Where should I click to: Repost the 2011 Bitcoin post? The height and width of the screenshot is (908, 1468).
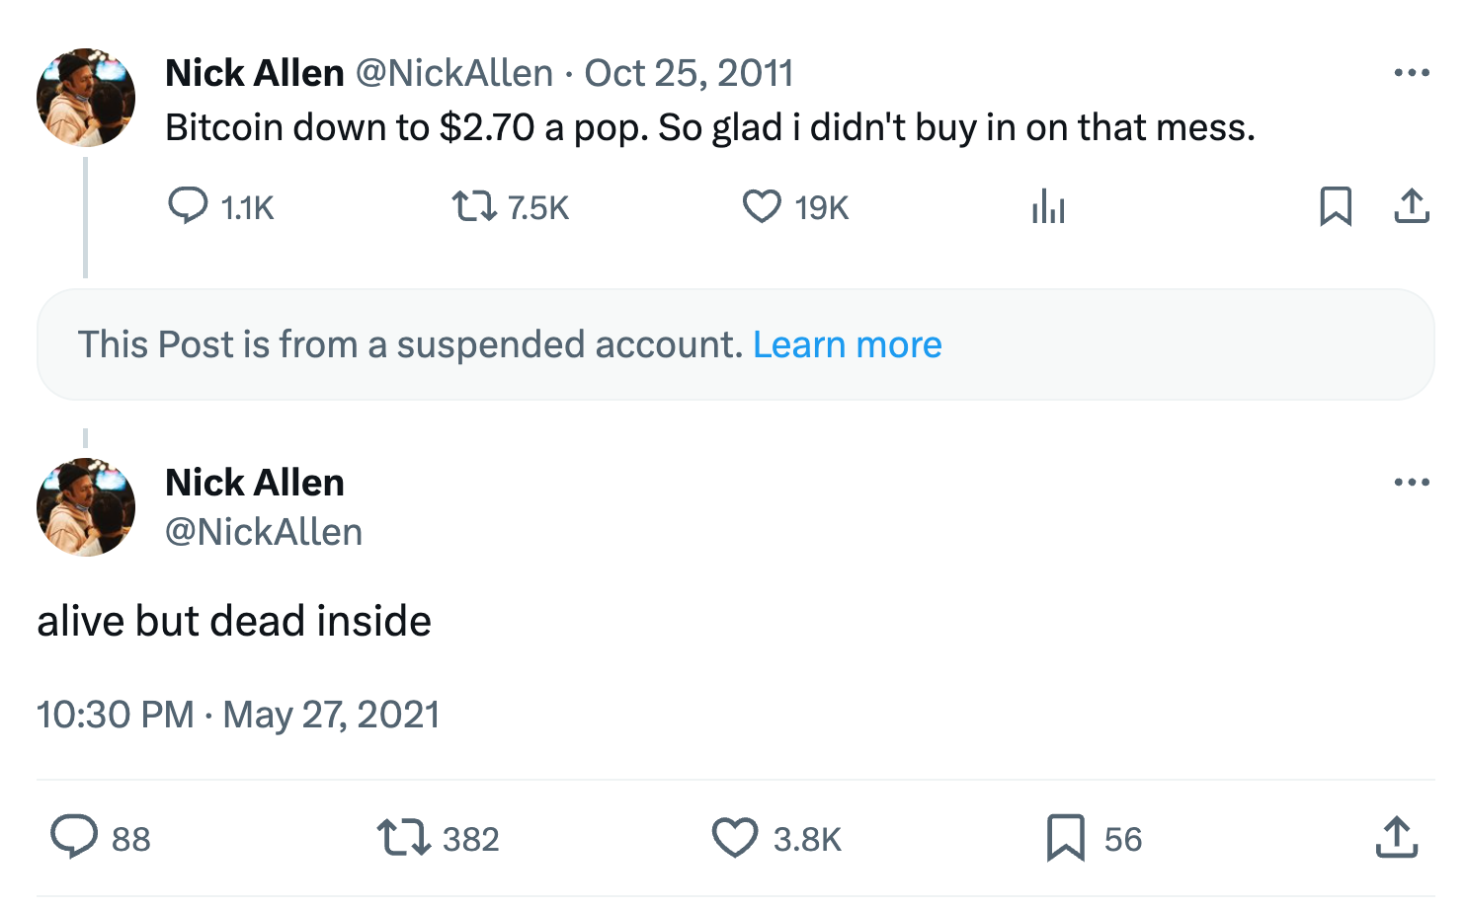[x=474, y=206]
